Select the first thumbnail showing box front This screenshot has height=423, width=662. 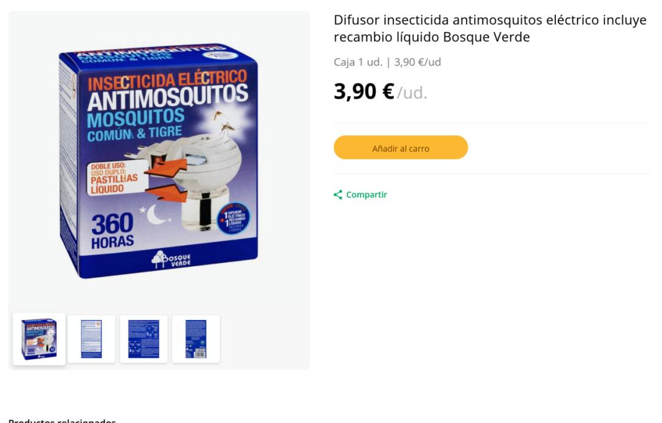39,339
